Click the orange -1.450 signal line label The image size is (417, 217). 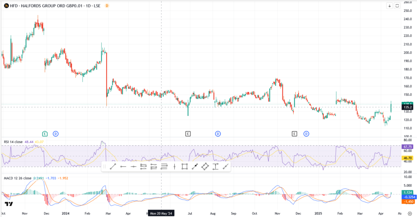(408, 202)
